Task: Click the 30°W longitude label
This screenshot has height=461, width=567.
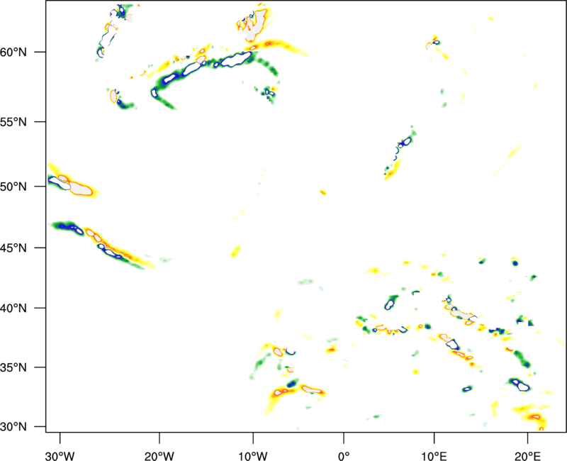Action: point(60,456)
